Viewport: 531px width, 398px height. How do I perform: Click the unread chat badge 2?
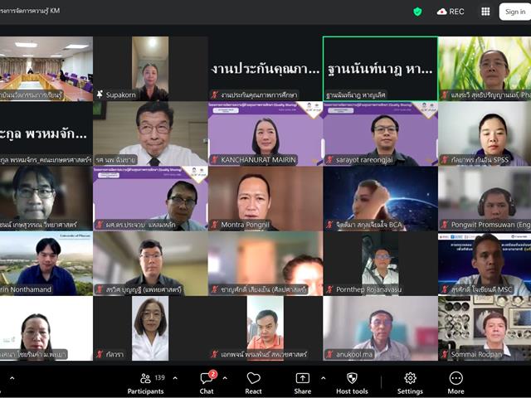point(212,374)
